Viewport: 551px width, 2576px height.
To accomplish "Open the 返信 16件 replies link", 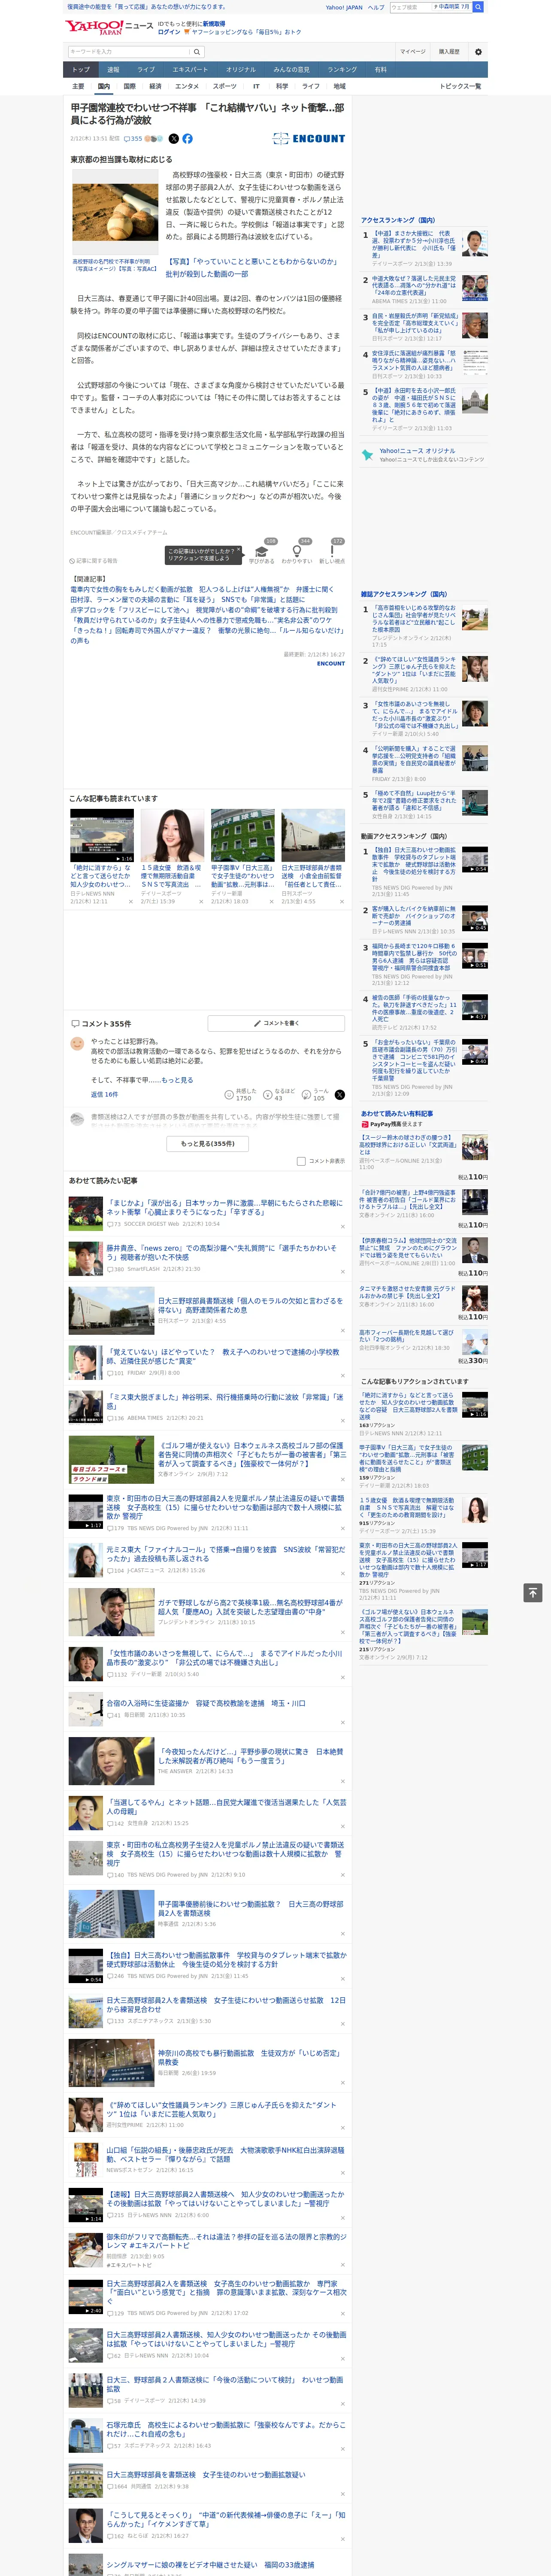I will (105, 1095).
